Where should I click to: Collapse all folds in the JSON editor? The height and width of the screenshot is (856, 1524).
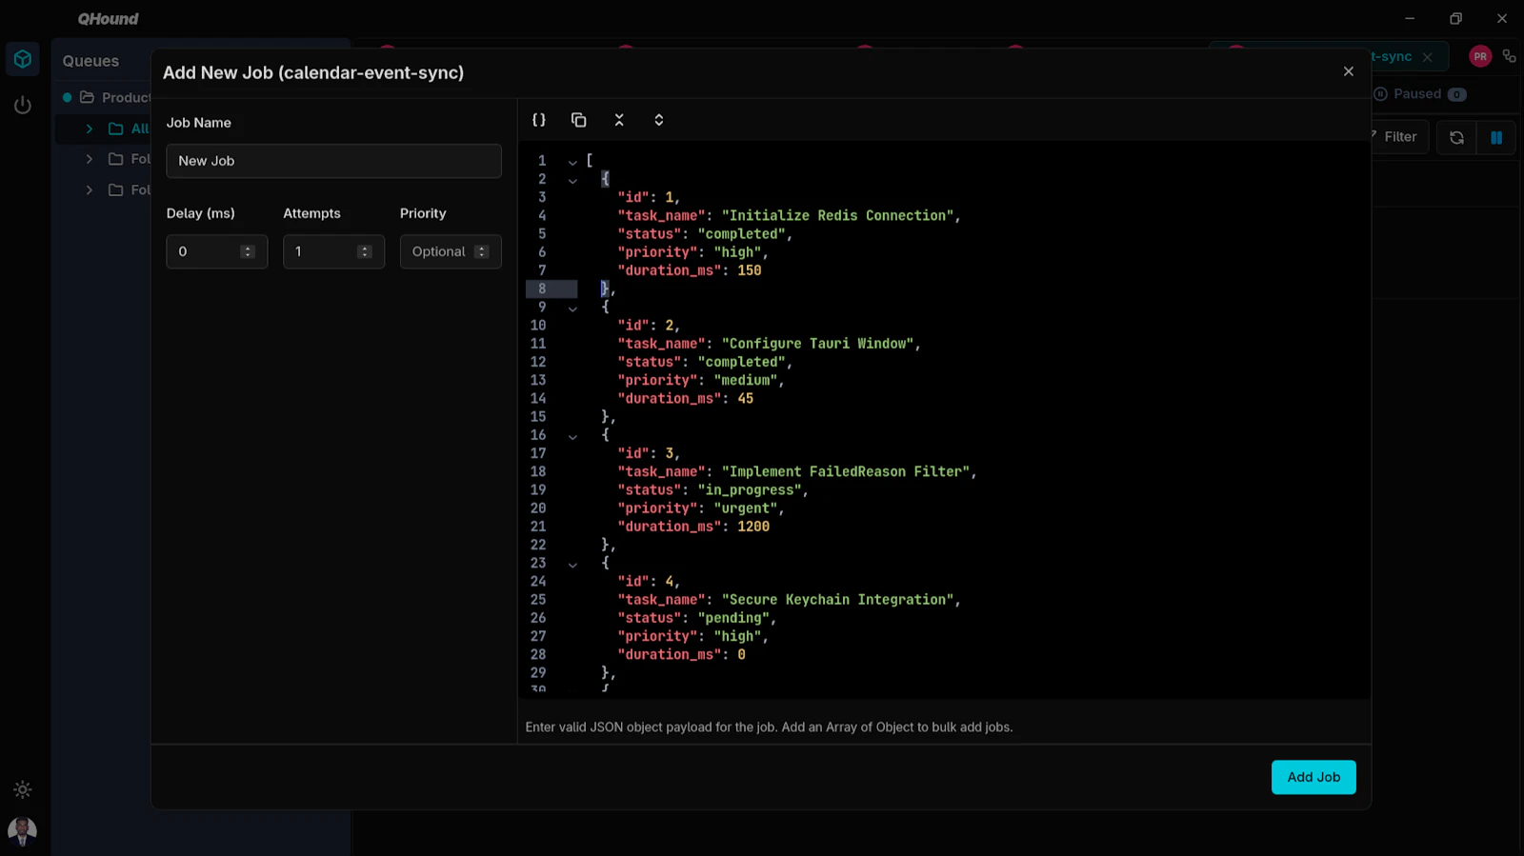click(619, 120)
